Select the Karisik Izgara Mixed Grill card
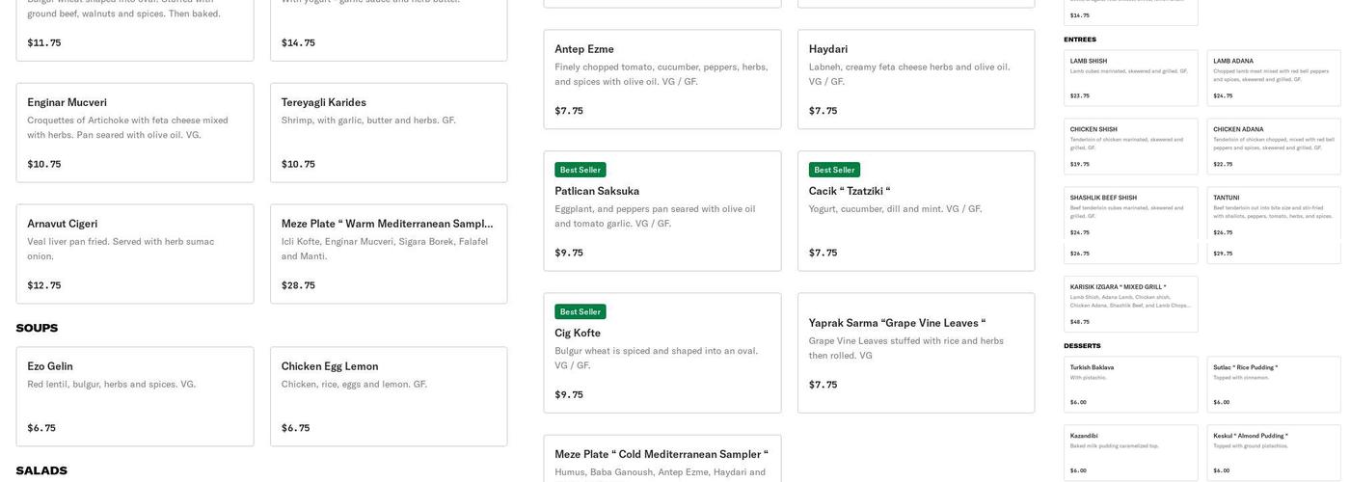 coord(1131,304)
